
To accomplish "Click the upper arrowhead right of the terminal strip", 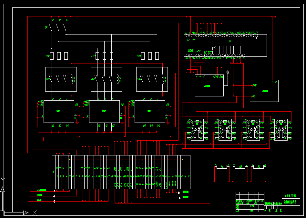I will (179, 193).
